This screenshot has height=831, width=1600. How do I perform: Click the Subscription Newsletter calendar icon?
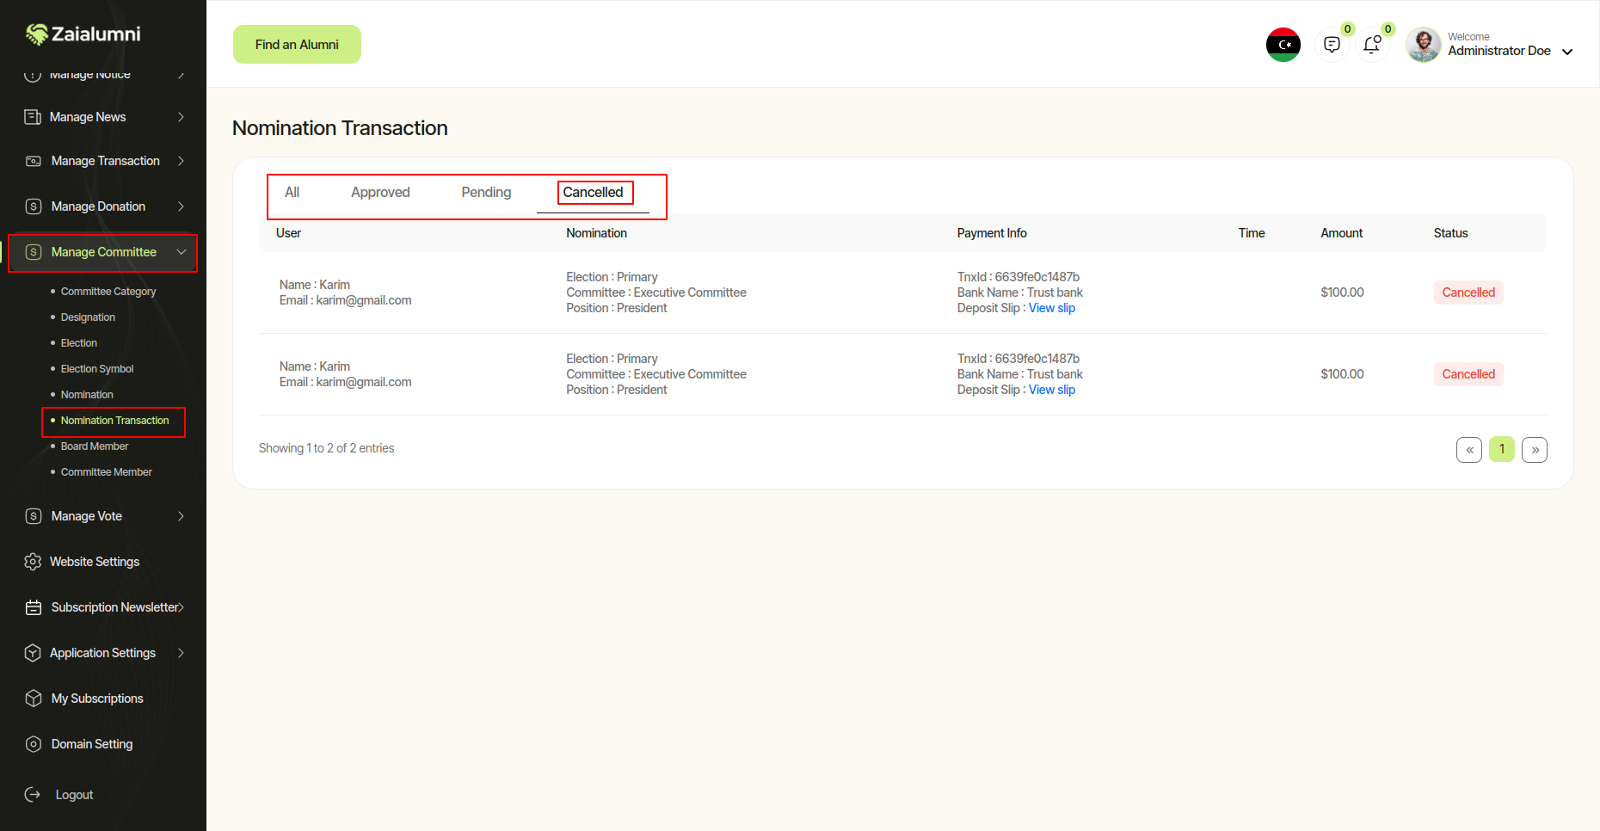tap(34, 607)
